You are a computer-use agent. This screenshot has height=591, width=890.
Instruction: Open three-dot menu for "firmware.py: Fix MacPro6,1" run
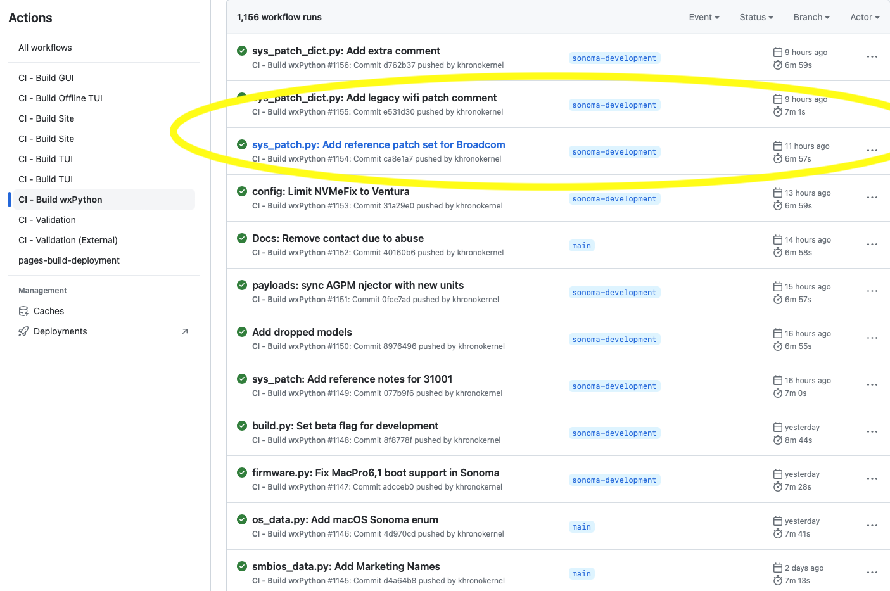(x=872, y=479)
